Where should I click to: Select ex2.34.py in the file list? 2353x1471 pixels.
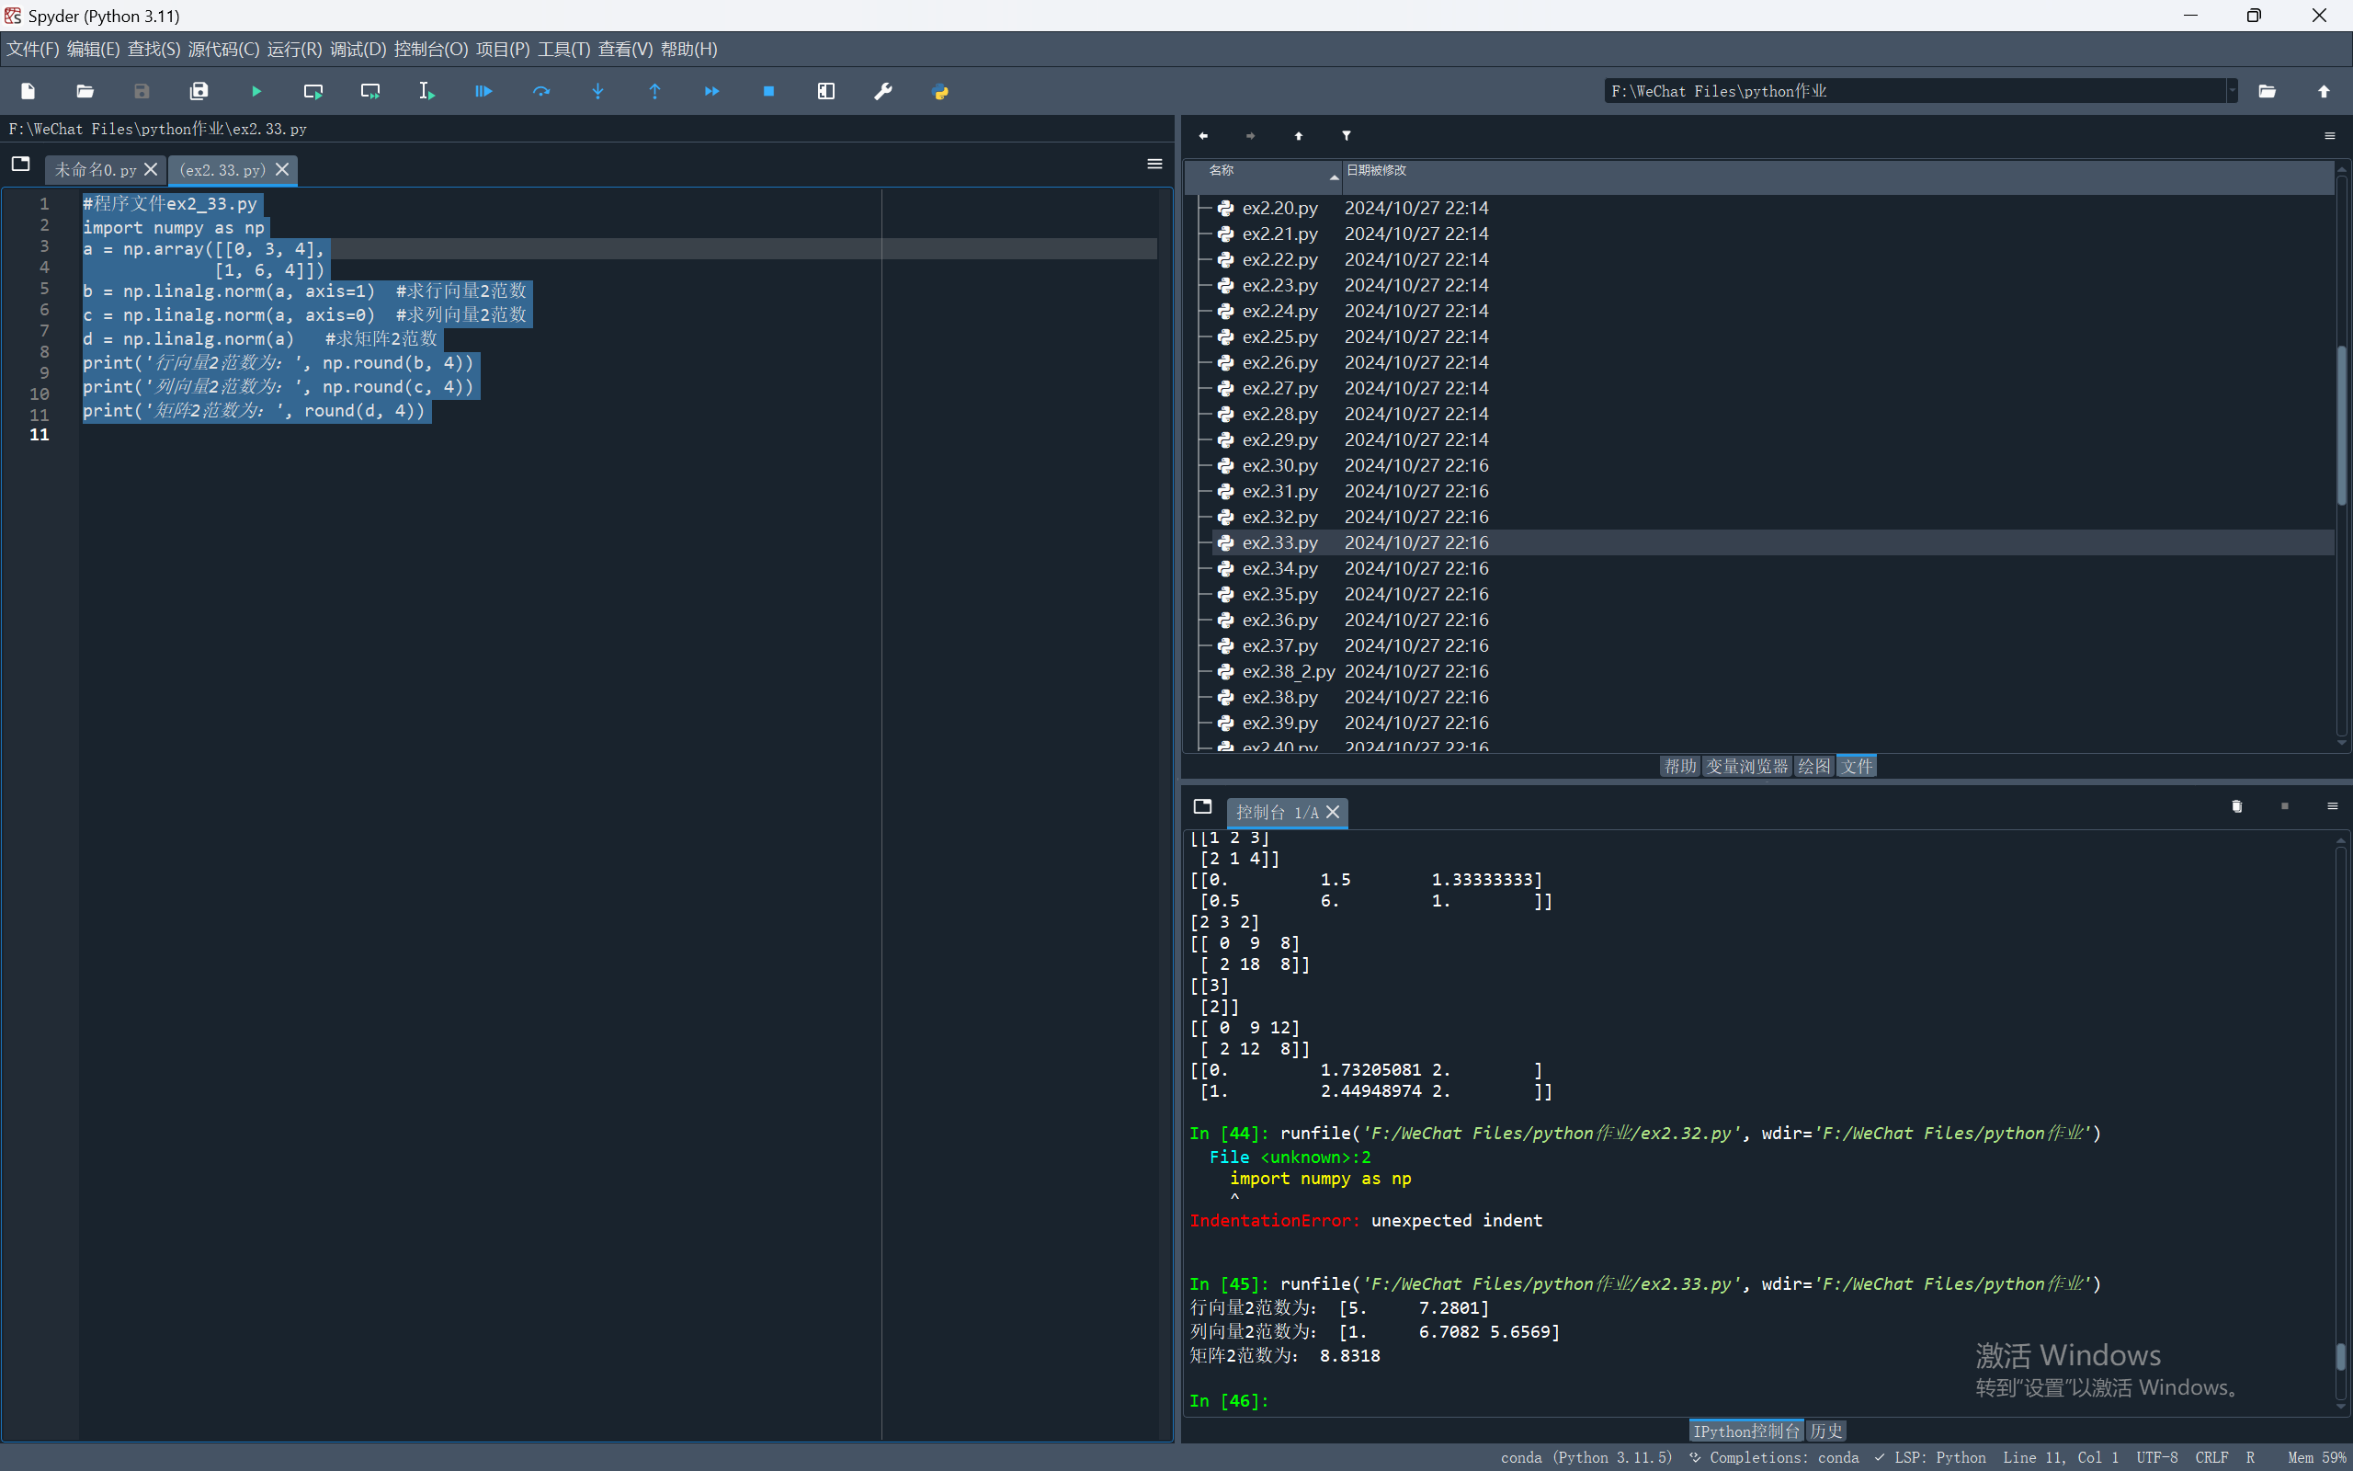point(1279,568)
